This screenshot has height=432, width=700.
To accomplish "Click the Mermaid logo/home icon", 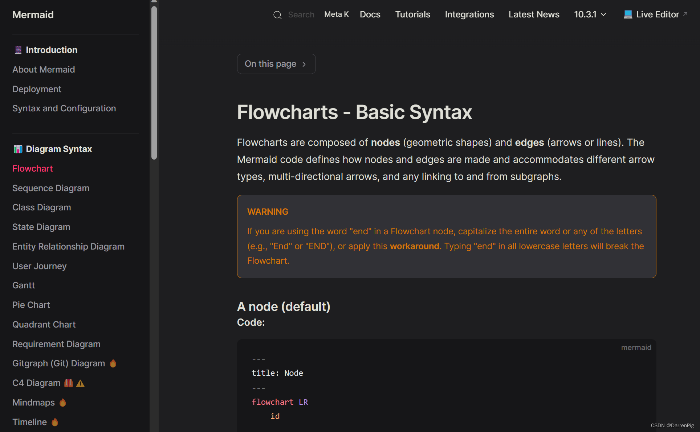I will click(x=33, y=15).
